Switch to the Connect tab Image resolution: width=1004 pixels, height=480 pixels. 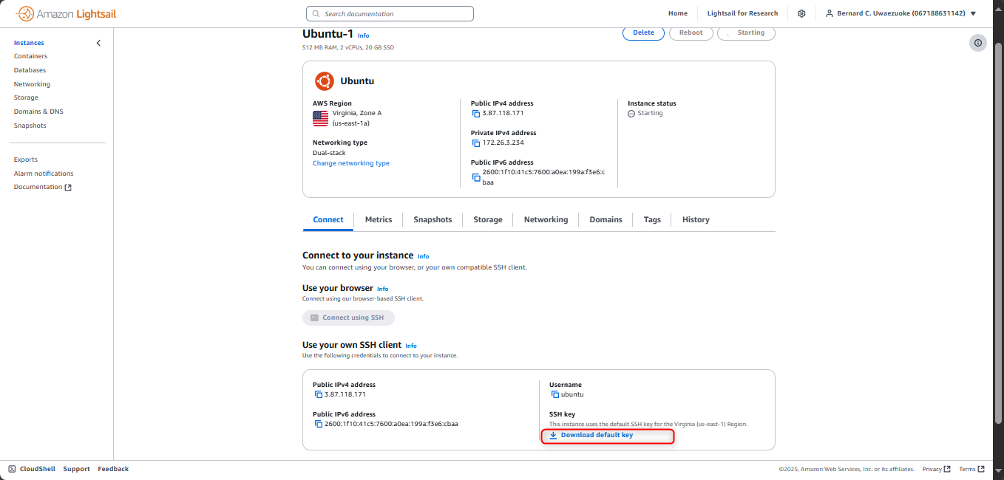(328, 219)
